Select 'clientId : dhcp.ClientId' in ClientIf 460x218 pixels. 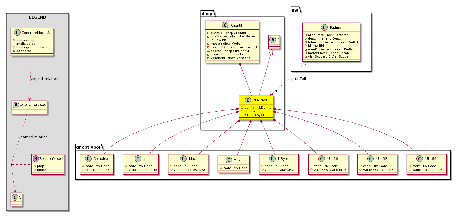click(x=228, y=33)
